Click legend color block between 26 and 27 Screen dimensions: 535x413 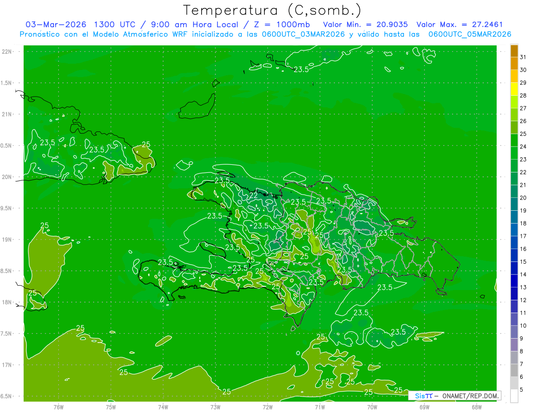tap(514, 114)
